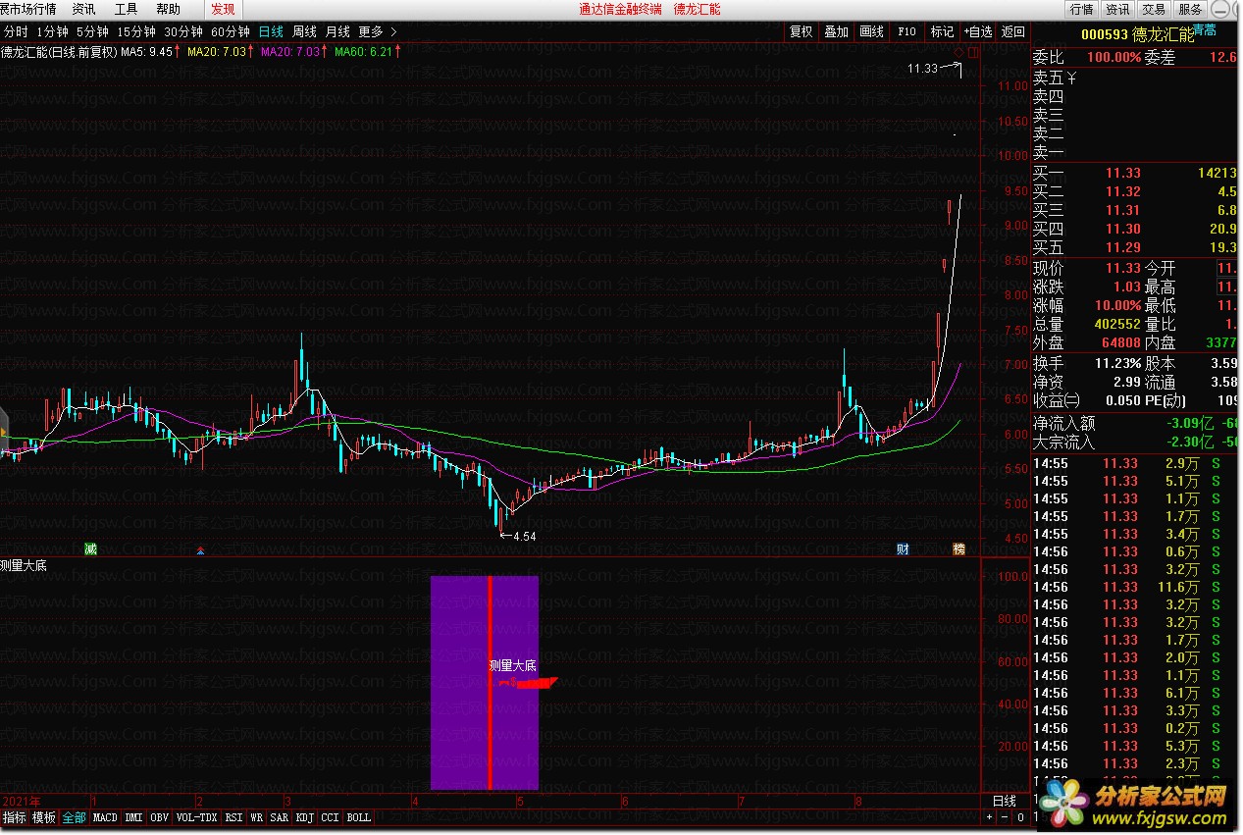The width and height of the screenshot is (1243, 835).
Task: Click the 买一 price 11.33 row
Action: pos(1134,173)
